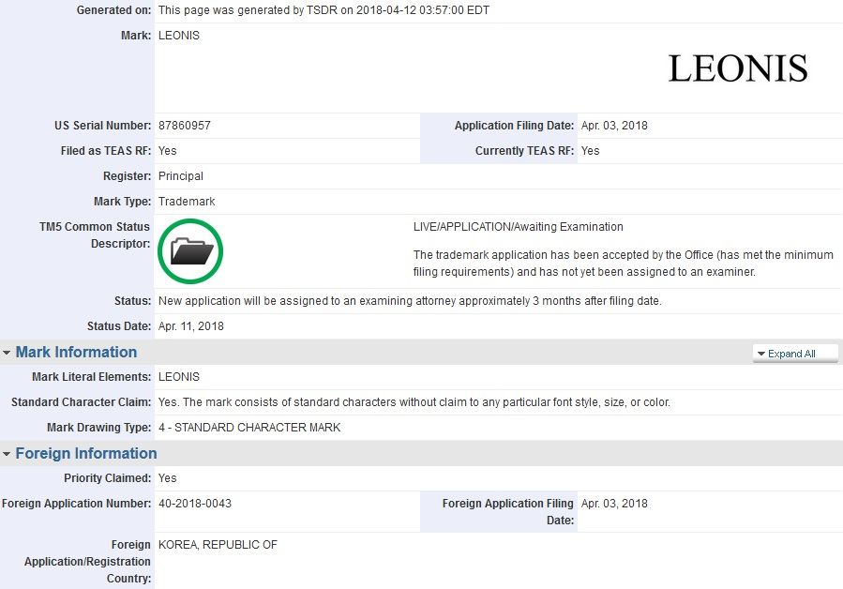Screen dimensions: 843x589
Task: Click the Register value Principal
Action: (x=181, y=176)
